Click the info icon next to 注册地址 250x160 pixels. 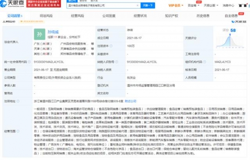pyautogui.click(x=18, y=101)
